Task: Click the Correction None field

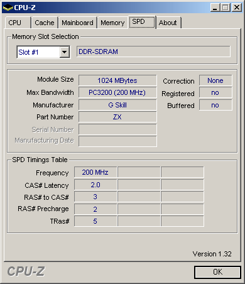Action: (x=215, y=80)
